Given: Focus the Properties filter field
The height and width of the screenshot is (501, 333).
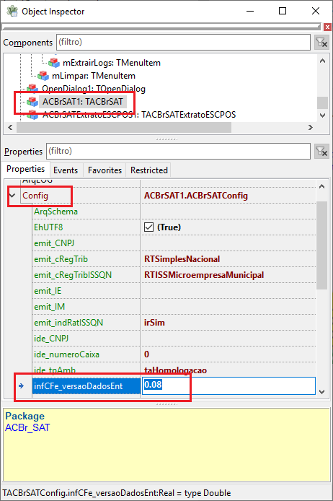Looking at the screenshot, I should pos(178,151).
